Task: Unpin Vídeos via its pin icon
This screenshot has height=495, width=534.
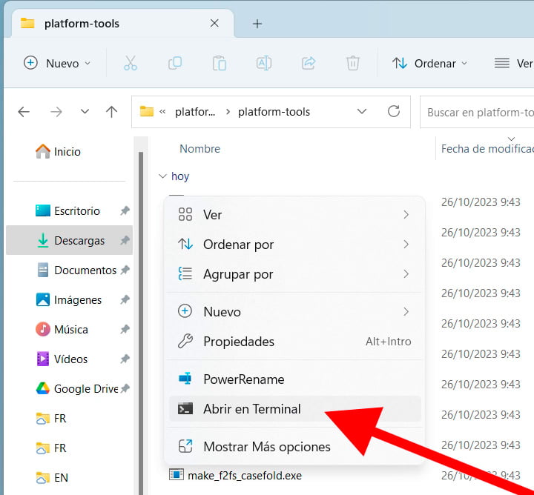Action: click(125, 359)
